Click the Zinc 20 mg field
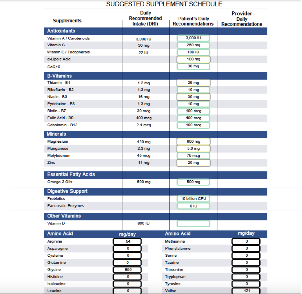This screenshot has width=302, height=294. coord(193,163)
